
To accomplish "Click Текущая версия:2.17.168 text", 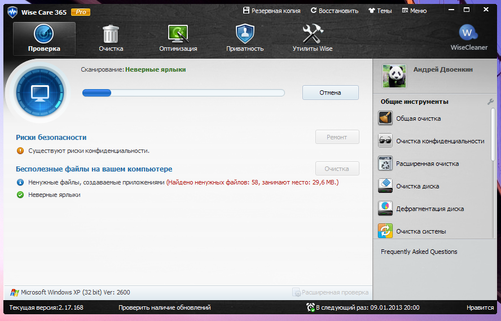I will [46, 307].
